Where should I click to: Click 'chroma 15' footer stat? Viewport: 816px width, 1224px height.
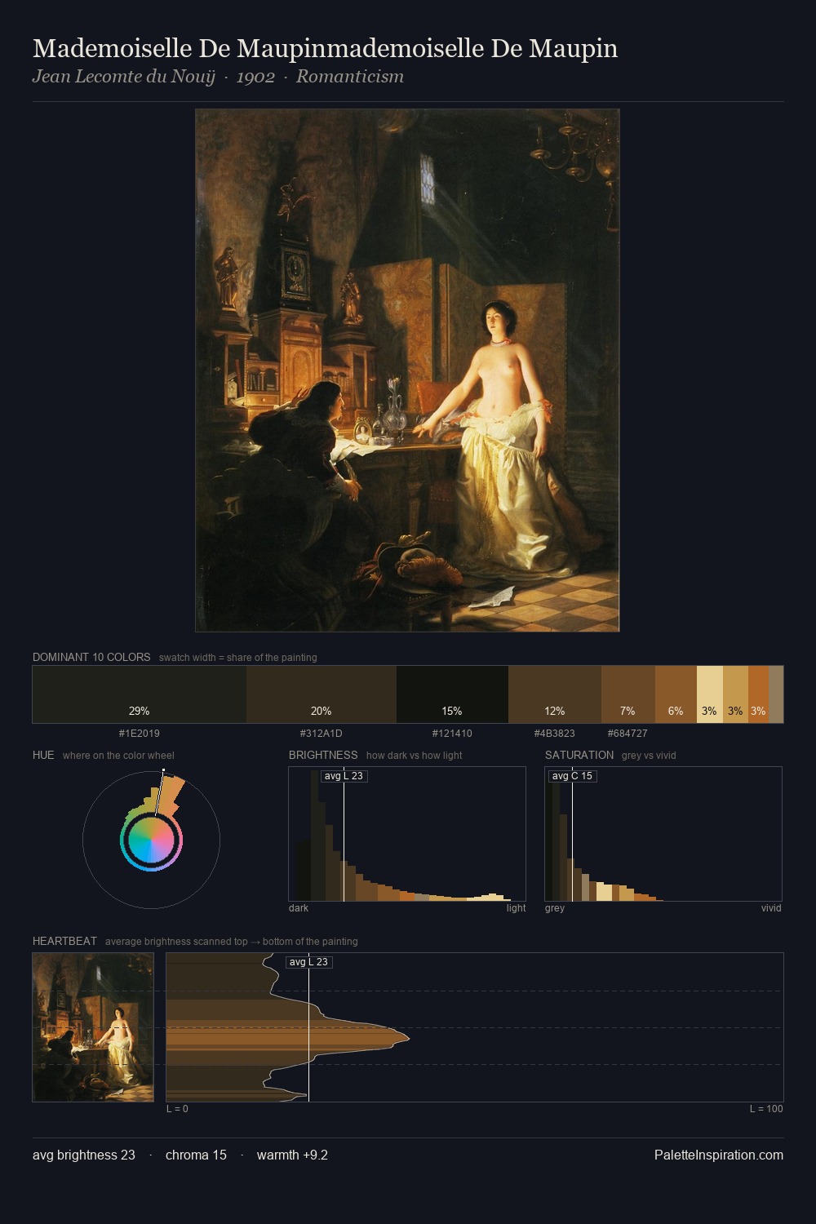pyautogui.click(x=196, y=1155)
